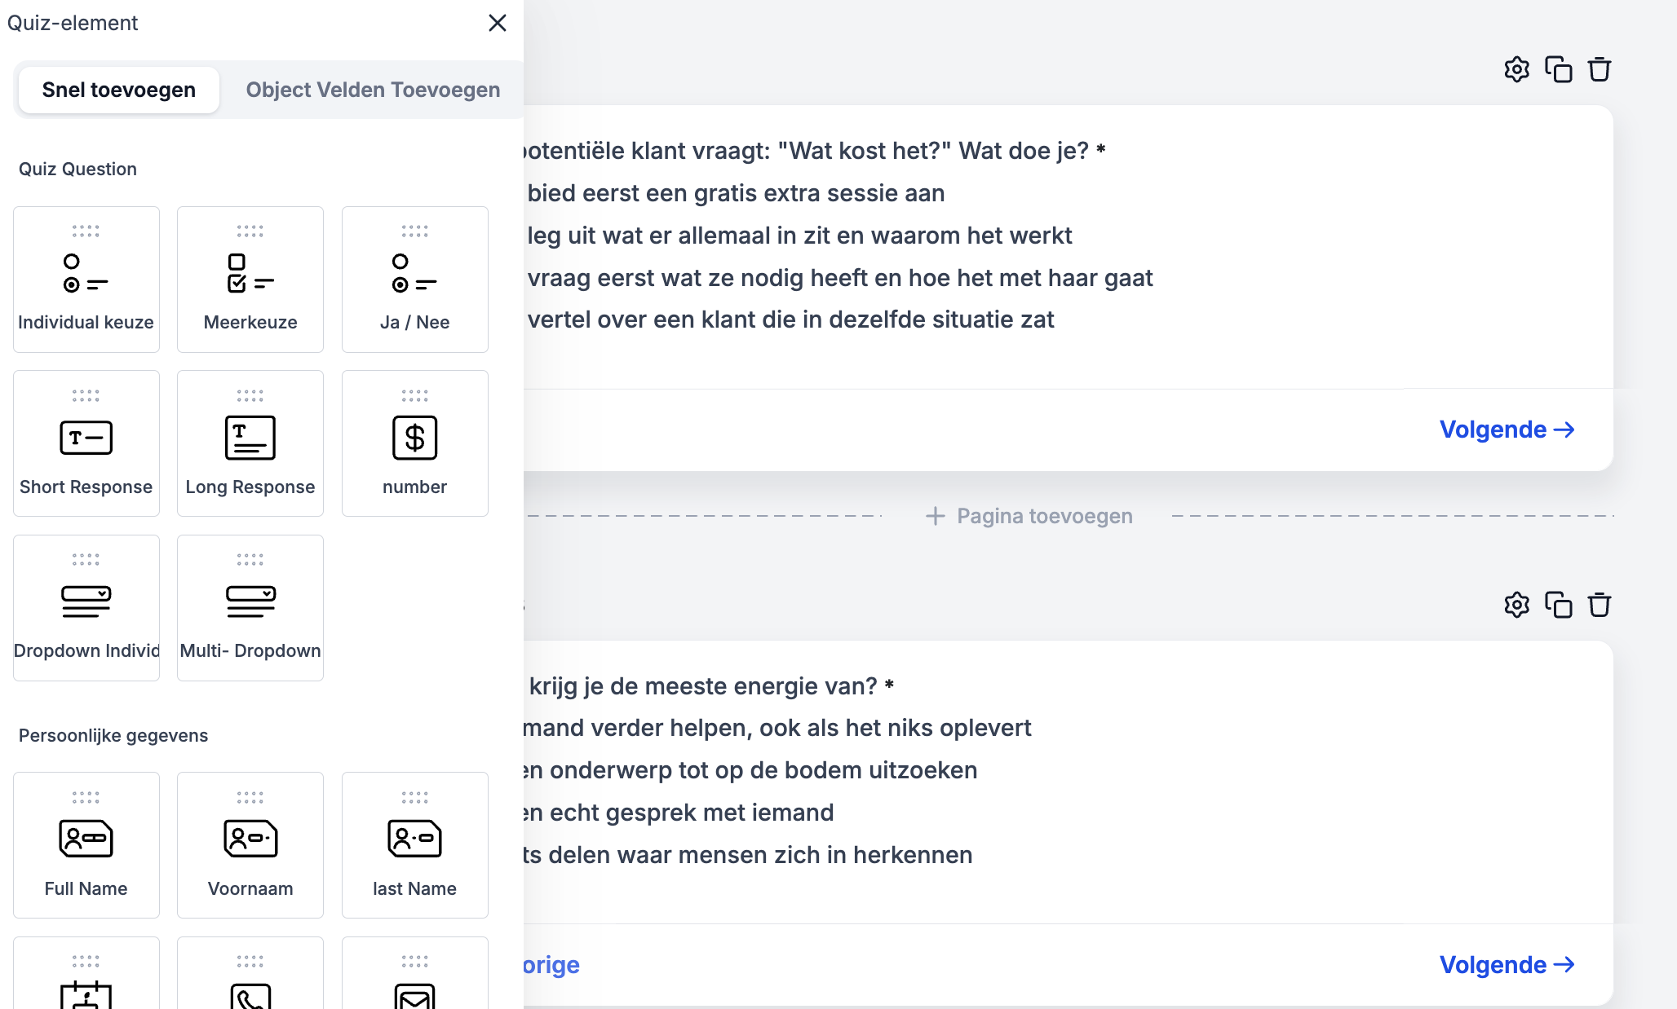Add the Dropdown Individual element
Screen dimensions: 1677x1009
(86, 608)
